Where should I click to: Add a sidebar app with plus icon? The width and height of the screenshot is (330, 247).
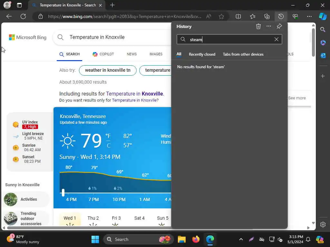click(x=323, y=76)
